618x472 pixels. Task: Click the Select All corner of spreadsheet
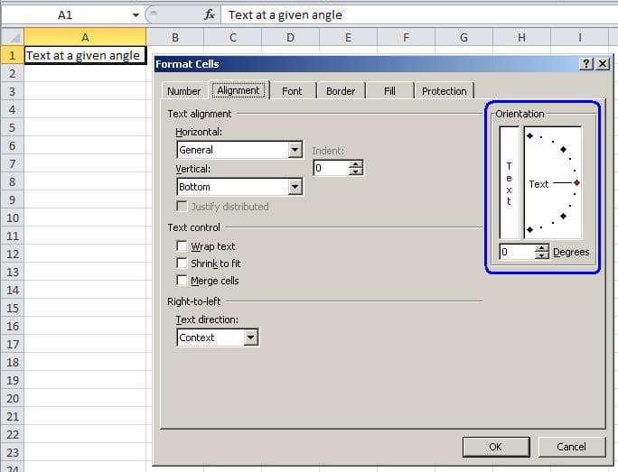[x=11, y=37]
